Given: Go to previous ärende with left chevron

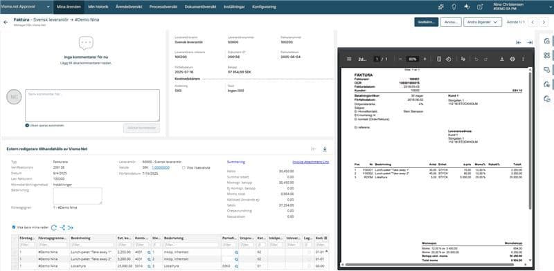Looking at the screenshot, I should coord(533,22).
